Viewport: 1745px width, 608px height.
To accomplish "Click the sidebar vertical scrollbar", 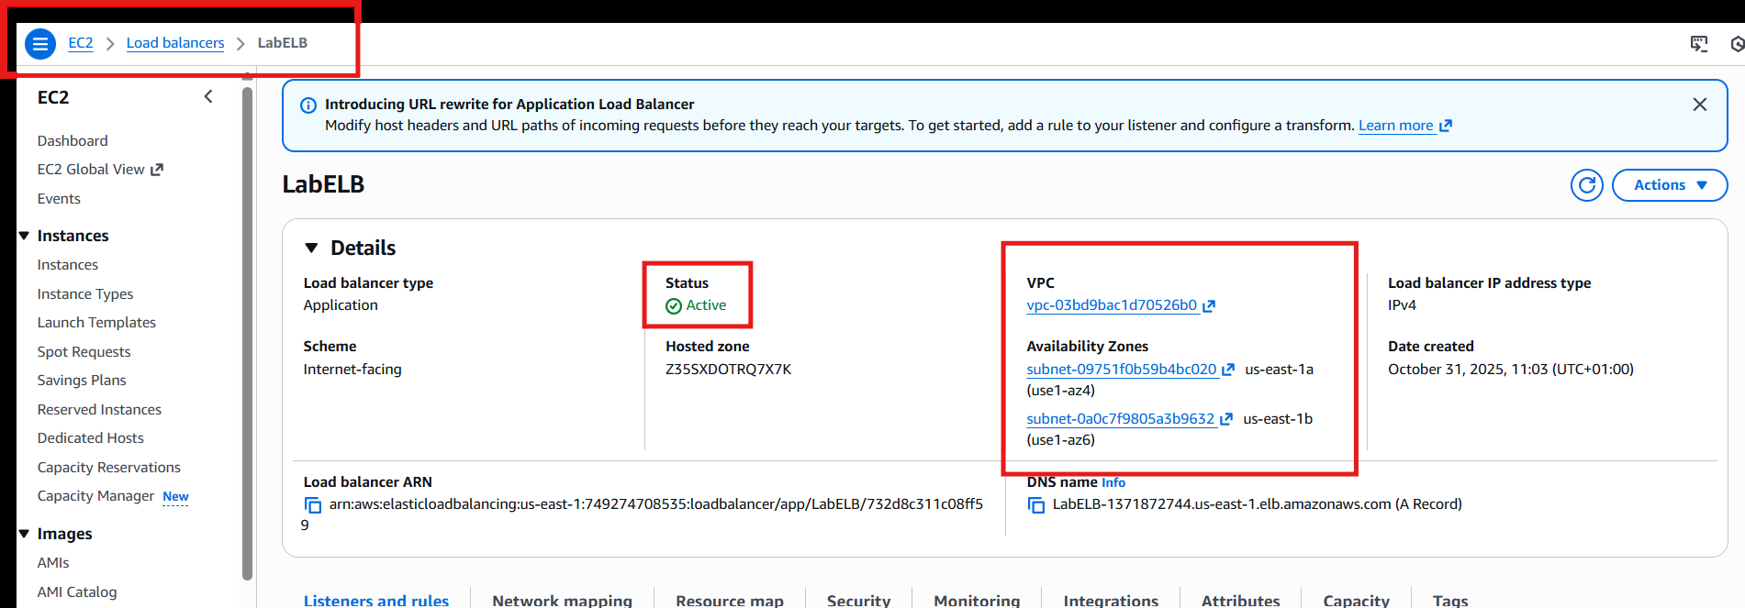I will (x=247, y=330).
